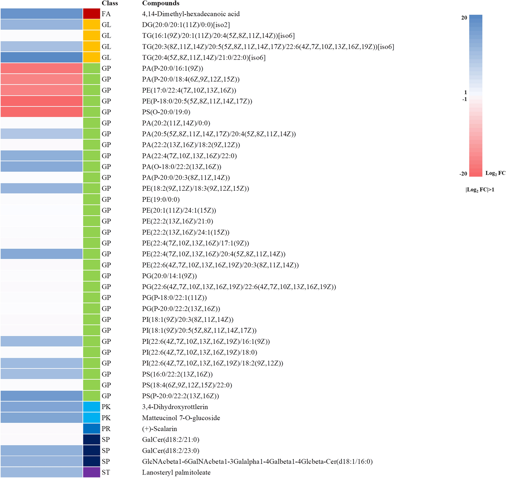Select the PI(22:6(4Z,7Z,10Z,13Z,16Z,19Z)/18:0) label

pos(200,352)
